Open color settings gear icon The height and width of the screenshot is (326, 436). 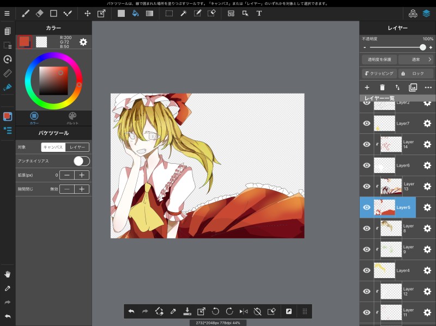[83, 42]
